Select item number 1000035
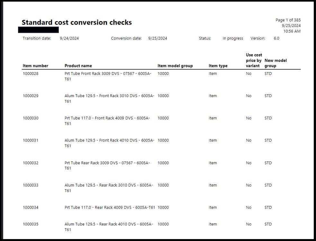Viewport: 316px width, 241px height. [31, 224]
